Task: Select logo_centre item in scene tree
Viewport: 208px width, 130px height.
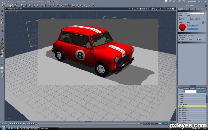Action: tap(185, 110)
